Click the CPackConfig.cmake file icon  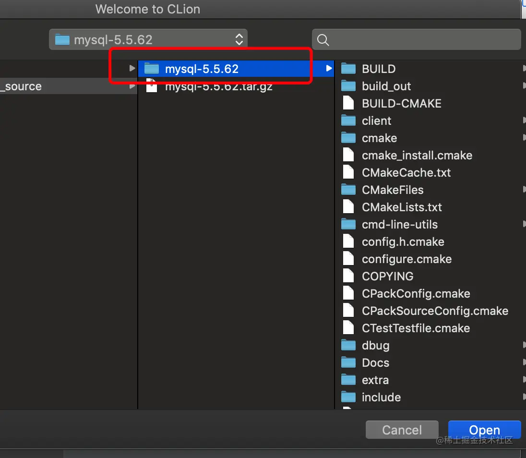click(x=348, y=294)
